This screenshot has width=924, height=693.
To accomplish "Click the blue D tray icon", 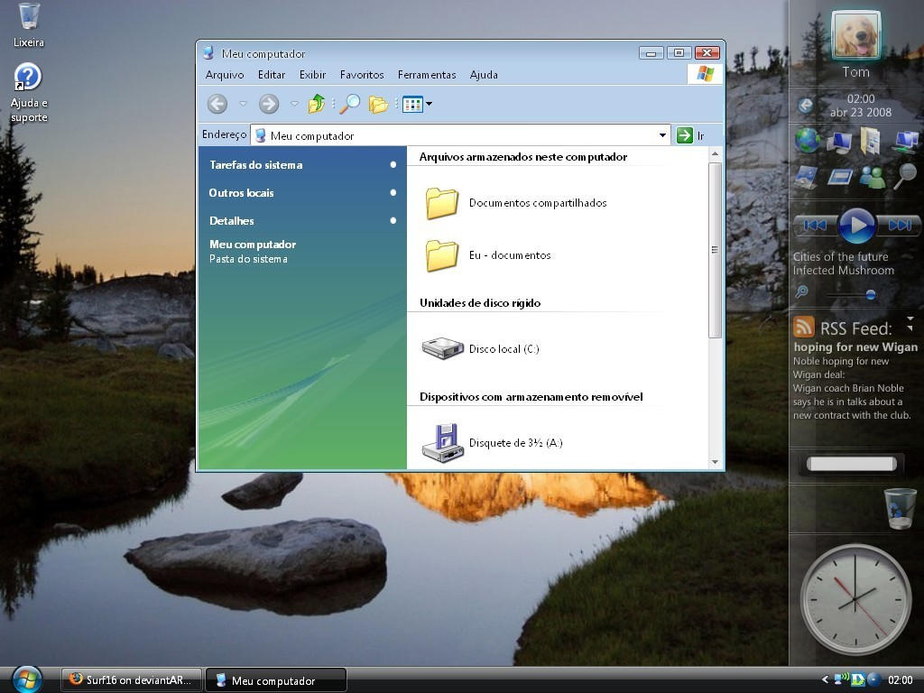I will click(x=857, y=679).
